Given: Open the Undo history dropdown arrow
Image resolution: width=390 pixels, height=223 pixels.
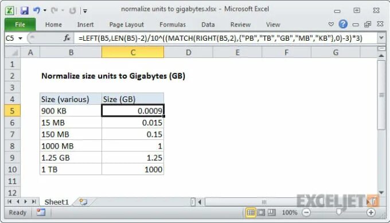Looking at the screenshot, I should click(45, 10).
